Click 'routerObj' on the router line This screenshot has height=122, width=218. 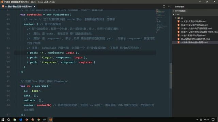44,105
